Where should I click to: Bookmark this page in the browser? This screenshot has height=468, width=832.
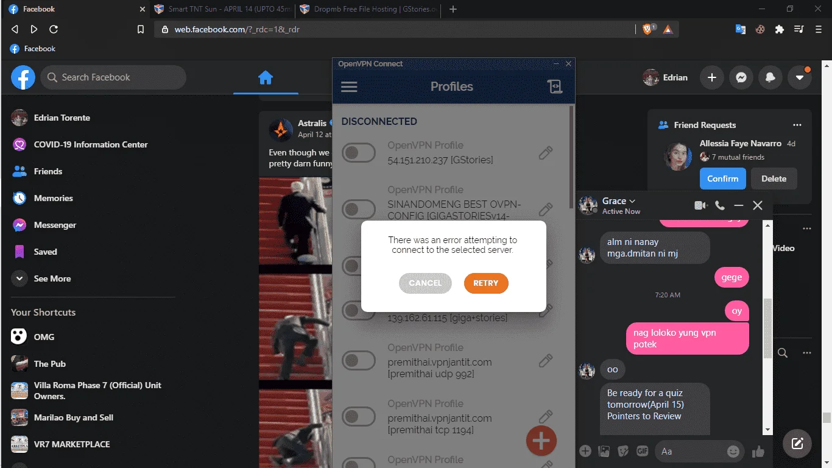tap(141, 29)
